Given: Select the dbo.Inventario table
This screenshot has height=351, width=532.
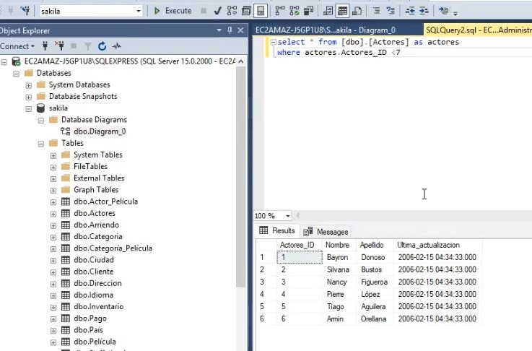Looking at the screenshot, I should 99,306.
